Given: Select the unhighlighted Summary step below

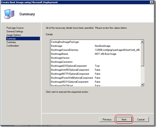Looking at the screenshot, I should [11, 42].
